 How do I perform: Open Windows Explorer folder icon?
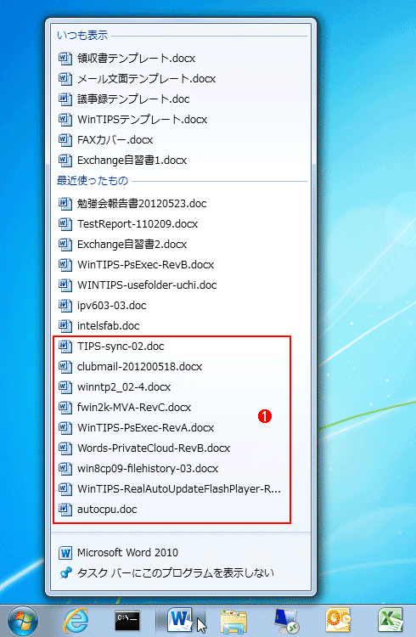(233, 622)
